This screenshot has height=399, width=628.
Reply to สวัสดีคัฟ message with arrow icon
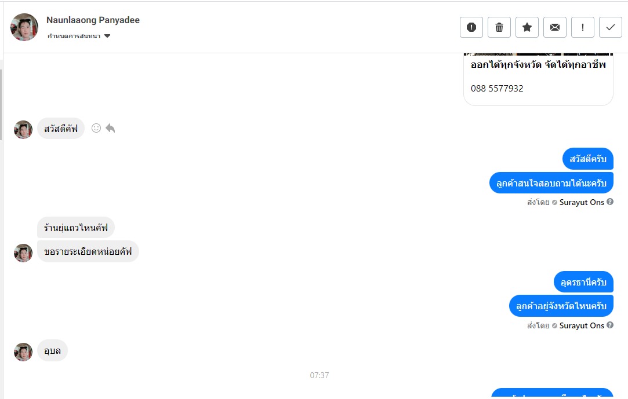[110, 128]
